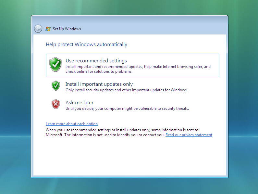Image resolution: width=258 pixels, height=194 pixels.
Task: Click the recommended settings description text
Action: tap(138, 69)
